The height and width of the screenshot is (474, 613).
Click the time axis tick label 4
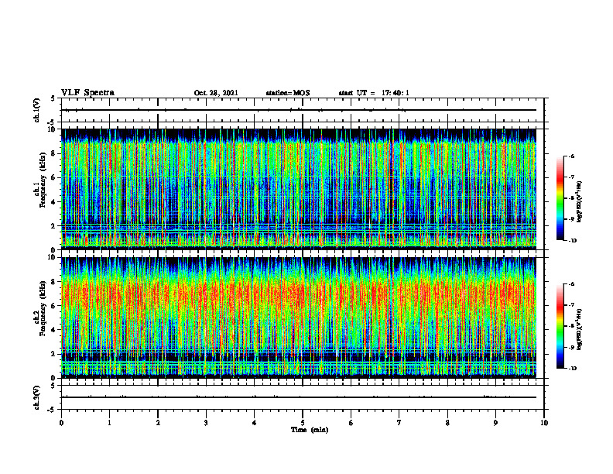tap(255, 423)
